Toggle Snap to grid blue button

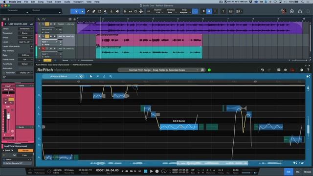point(195,11)
